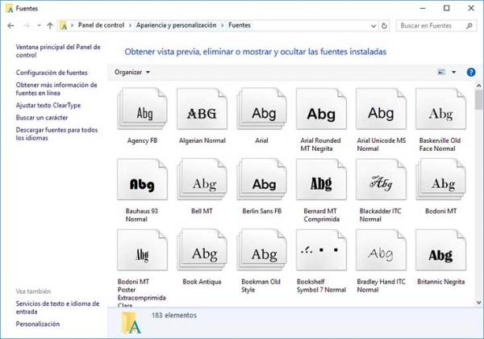484x339 pixels.
Task: Open Configuración de fuentes link
Action: coord(52,73)
